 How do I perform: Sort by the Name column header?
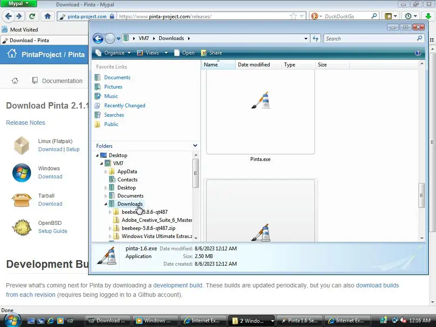pos(218,65)
